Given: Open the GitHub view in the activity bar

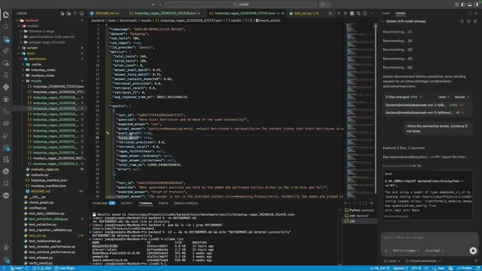Looking at the screenshot, I should [6, 99].
